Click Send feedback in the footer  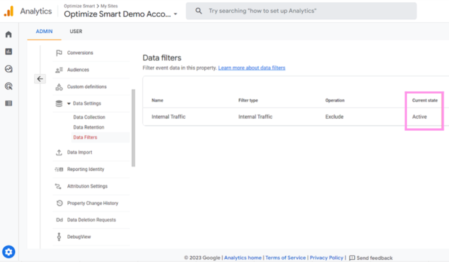click(x=371, y=258)
